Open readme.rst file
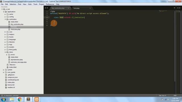 point(11,88)
